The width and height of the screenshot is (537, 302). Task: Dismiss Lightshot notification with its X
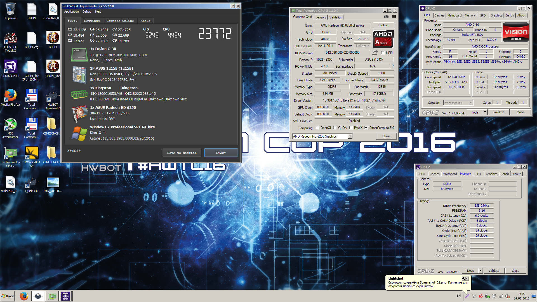point(467,279)
